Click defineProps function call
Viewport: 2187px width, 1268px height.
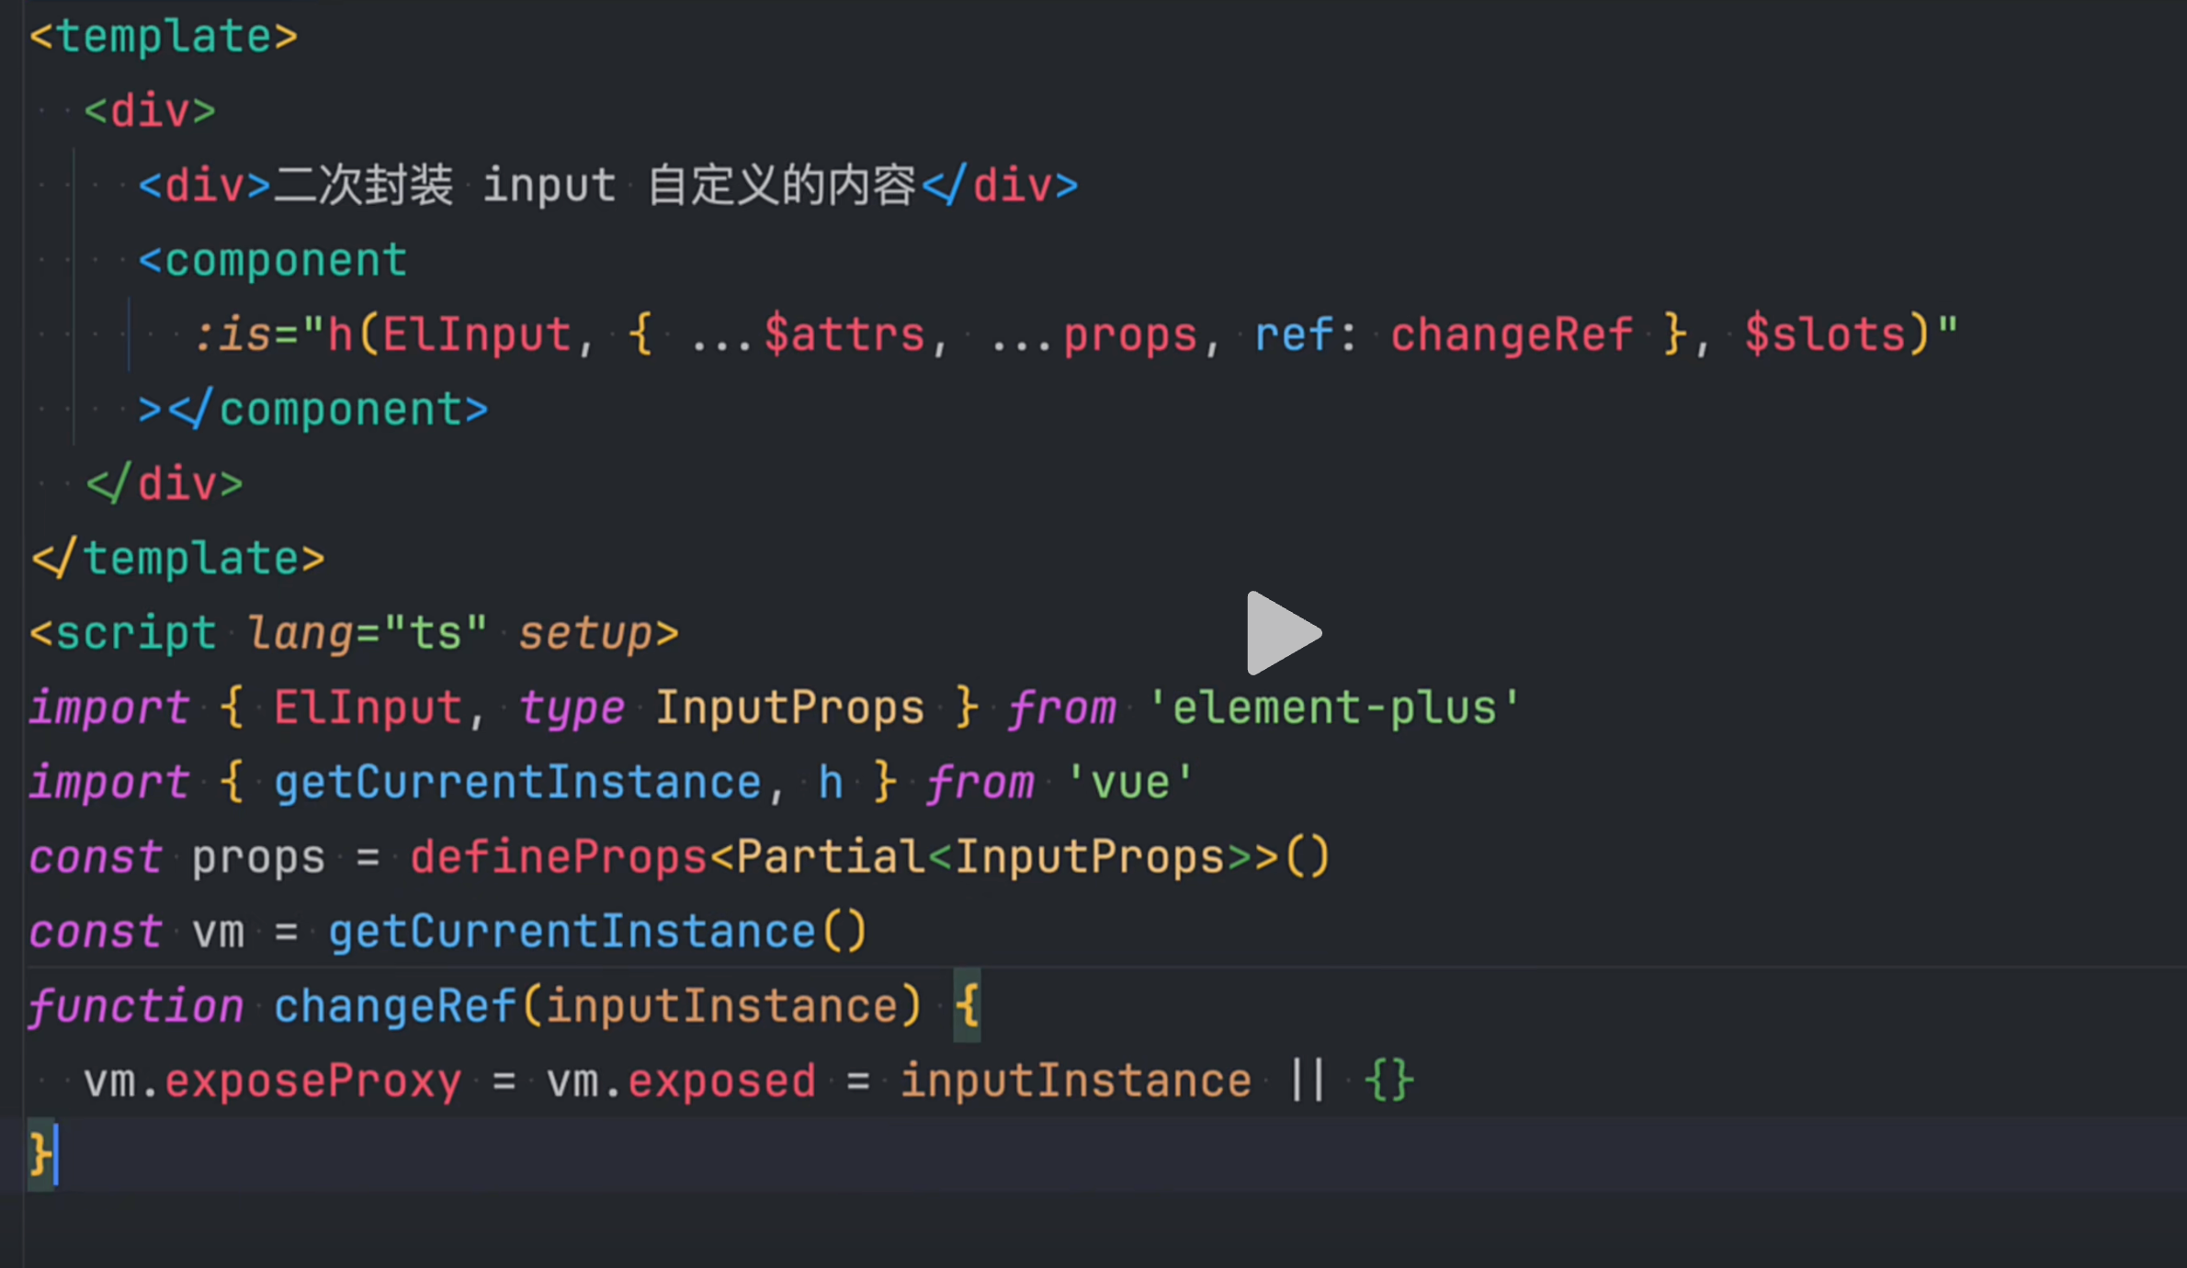[x=559, y=857]
